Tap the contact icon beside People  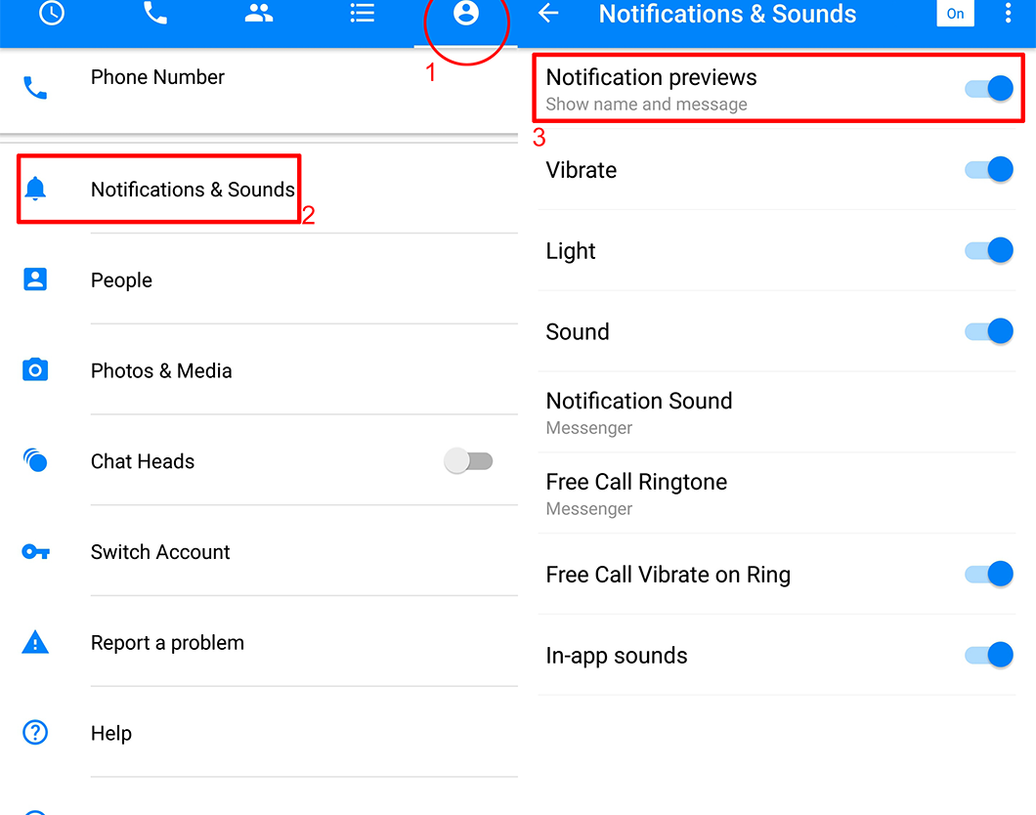35,279
